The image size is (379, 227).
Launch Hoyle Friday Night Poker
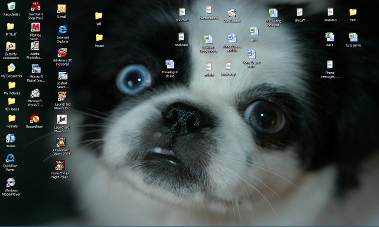tap(60, 166)
